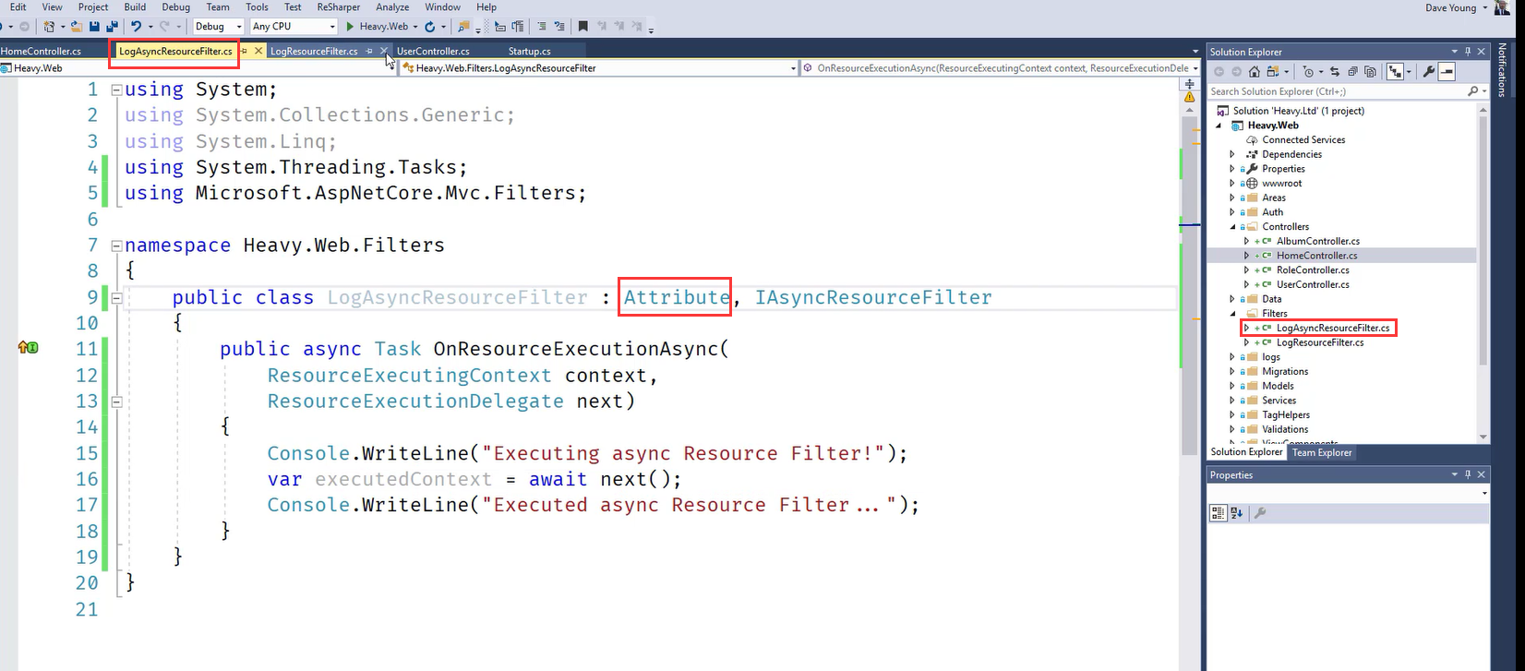Click the solution and folders view switch icon
The width and height of the screenshot is (1525, 671).
pyautogui.click(x=1273, y=72)
